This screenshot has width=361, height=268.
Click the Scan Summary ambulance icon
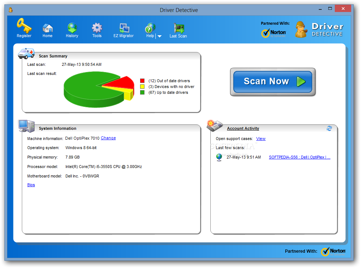[x=26, y=53]
